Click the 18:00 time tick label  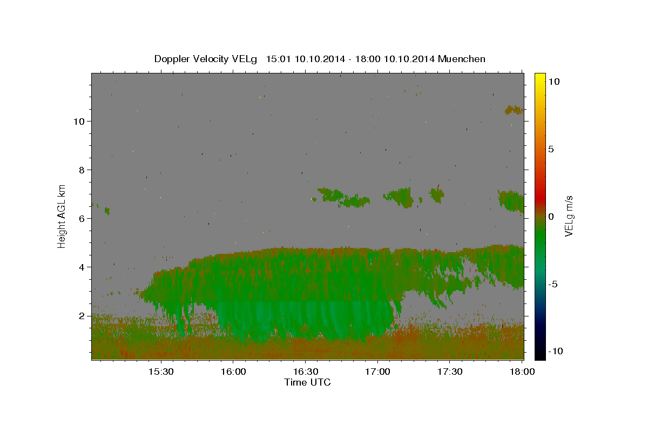[522, 372]
